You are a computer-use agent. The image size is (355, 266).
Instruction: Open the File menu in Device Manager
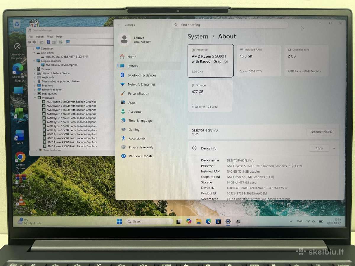coord(30,37)
